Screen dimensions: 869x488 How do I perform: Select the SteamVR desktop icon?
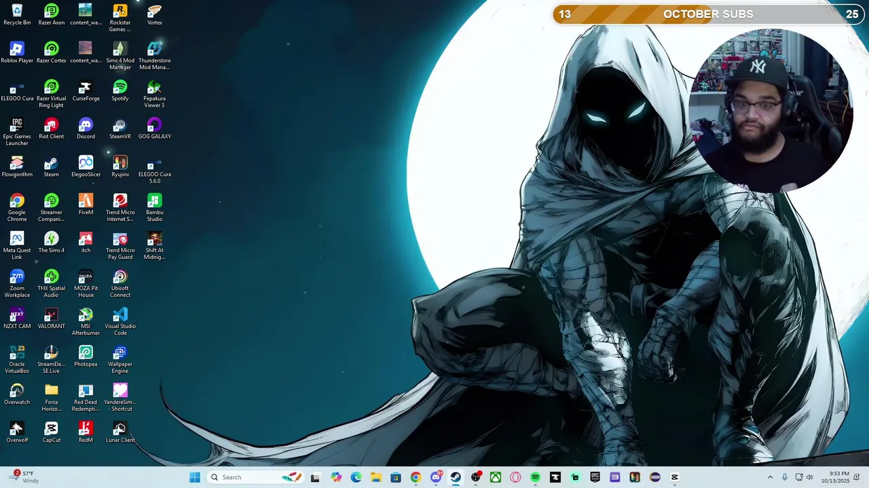(120, 129)
